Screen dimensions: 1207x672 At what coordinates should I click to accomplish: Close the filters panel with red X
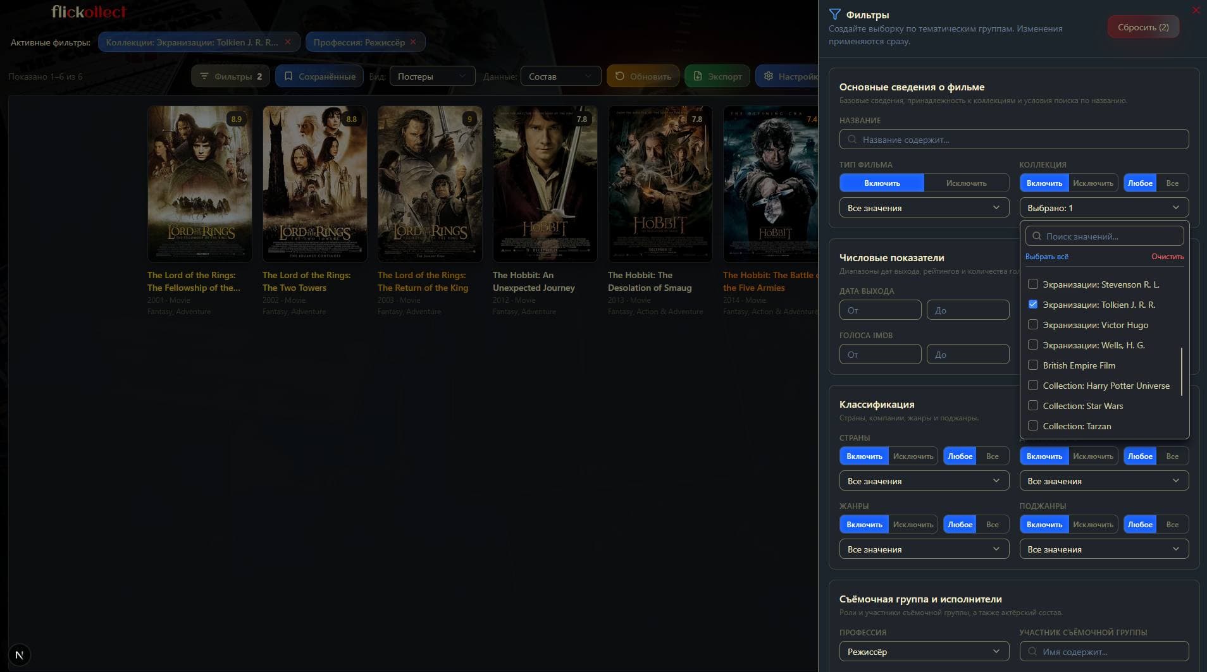[1196, 10]
